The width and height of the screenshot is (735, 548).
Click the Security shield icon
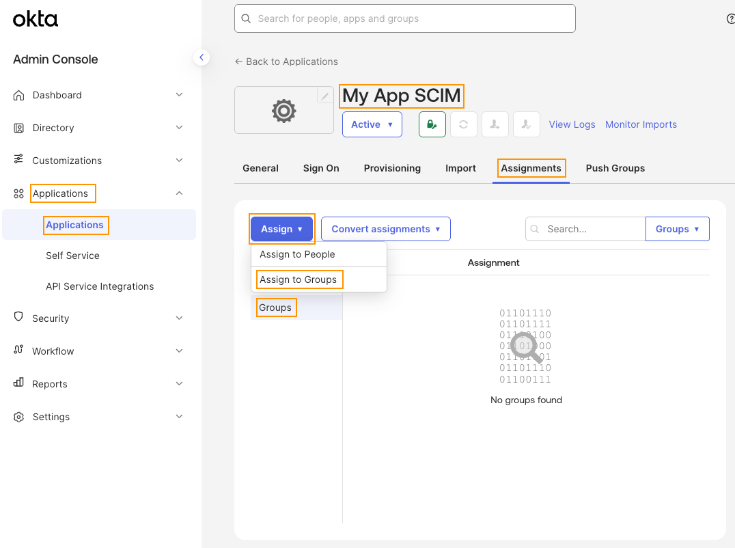pos(18,317)
